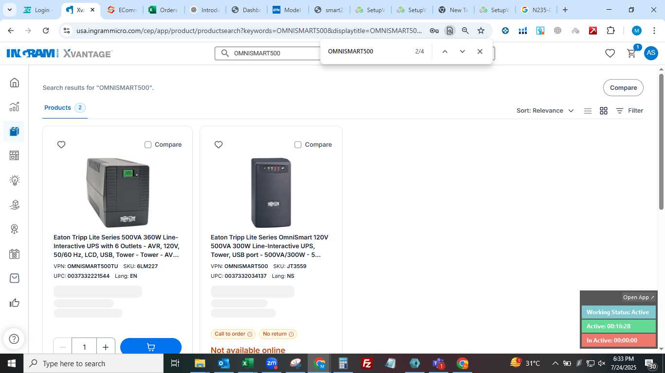Go to previous find-in-page match

pos(444,51)
